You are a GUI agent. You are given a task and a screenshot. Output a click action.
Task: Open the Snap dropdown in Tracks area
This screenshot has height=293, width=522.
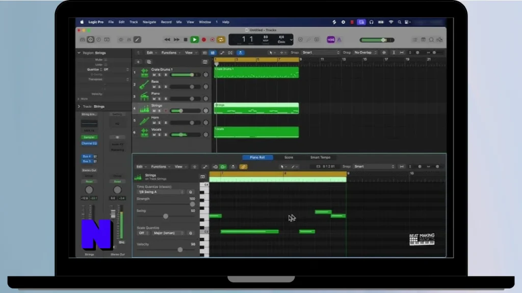pos(321,52)
